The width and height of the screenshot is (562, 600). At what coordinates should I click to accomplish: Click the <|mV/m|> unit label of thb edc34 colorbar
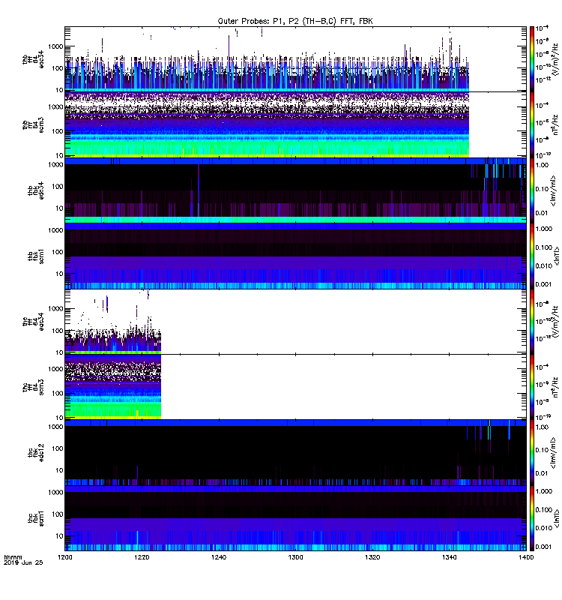(553, 190)
